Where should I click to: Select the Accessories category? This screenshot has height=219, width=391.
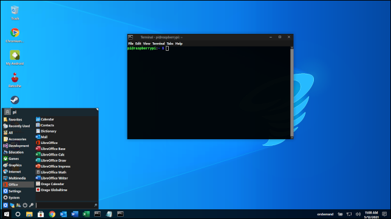(18, 139)
